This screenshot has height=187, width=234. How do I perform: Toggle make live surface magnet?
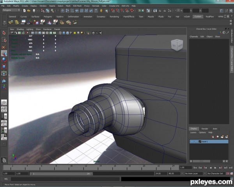(x=132, y=11)
